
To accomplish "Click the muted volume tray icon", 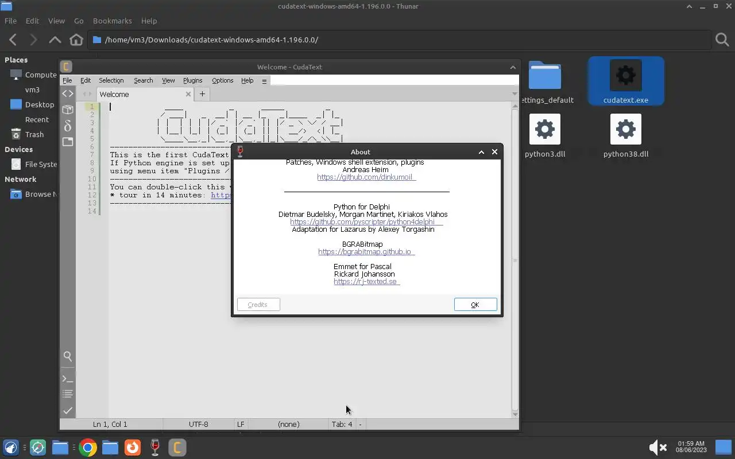I will click(x=657, y=448).
